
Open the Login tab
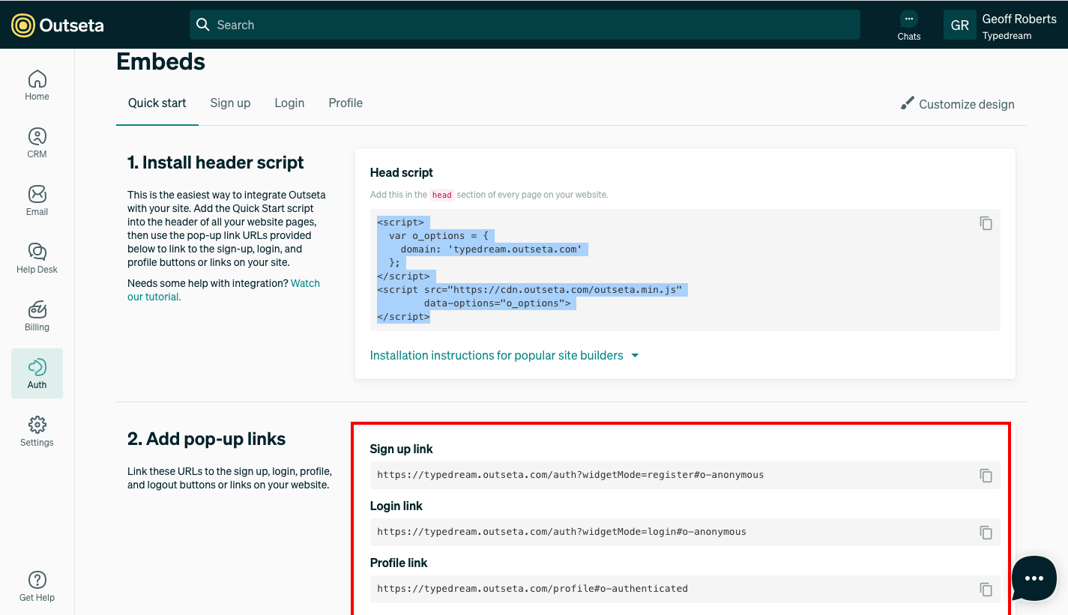click(289, 103)
